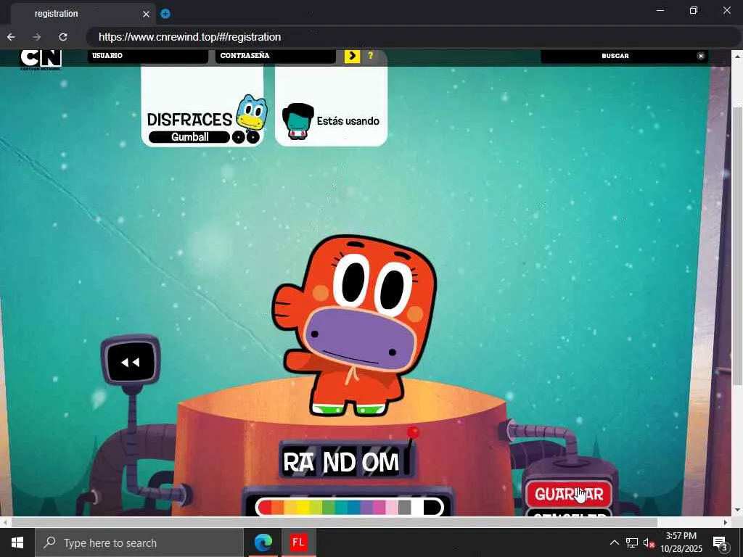This screenshot has height=557, width=743.
Task: Select the current avatar beside Estás usando
Action: click(x=297, y=121)
